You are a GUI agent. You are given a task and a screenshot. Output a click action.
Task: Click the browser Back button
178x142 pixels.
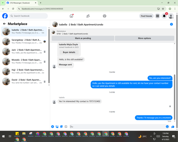(x=3, y=9)
